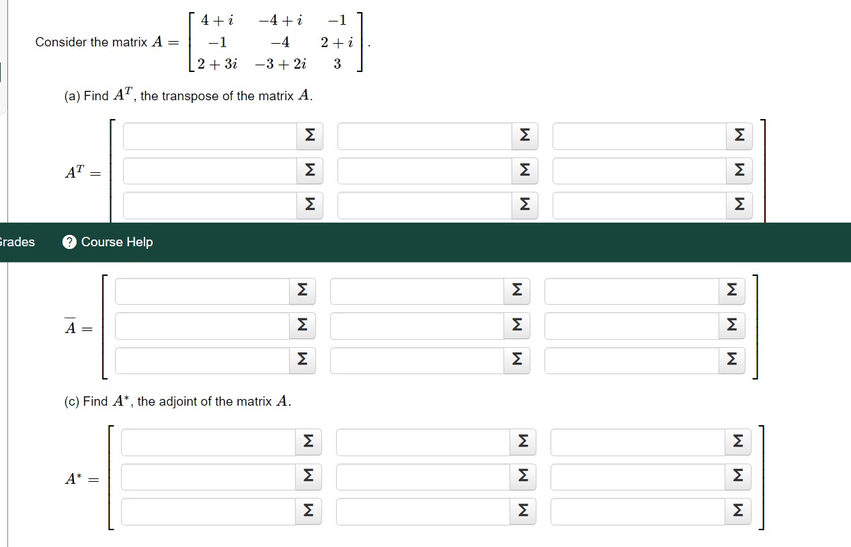The width and height of the screenshot is (851, 547).
Task: Click the Σ icon for A transpose row 2 column 2
Action: tap(524, 170)
